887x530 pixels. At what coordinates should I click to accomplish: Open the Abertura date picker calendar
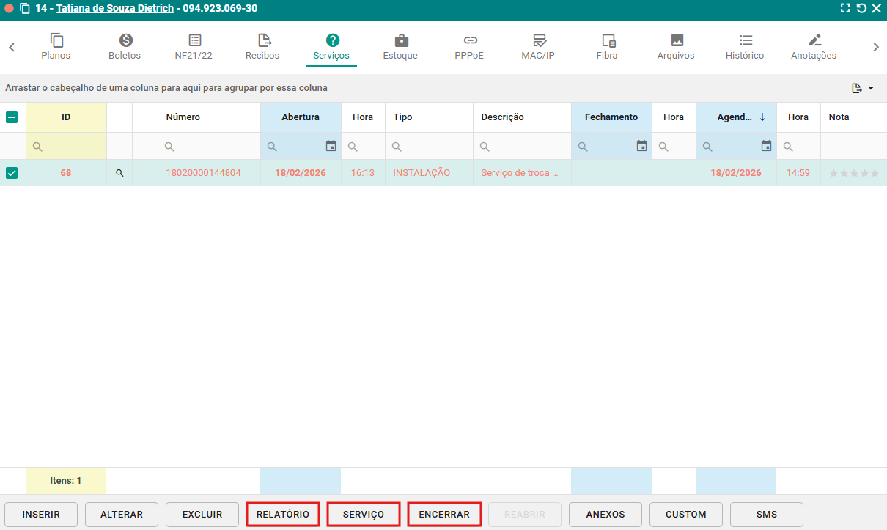(331, 147)
